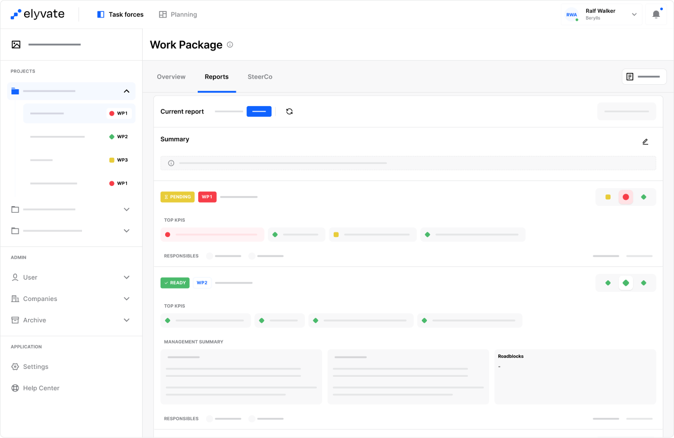Select the middle highlighted status for WP2

click(626, 283)
